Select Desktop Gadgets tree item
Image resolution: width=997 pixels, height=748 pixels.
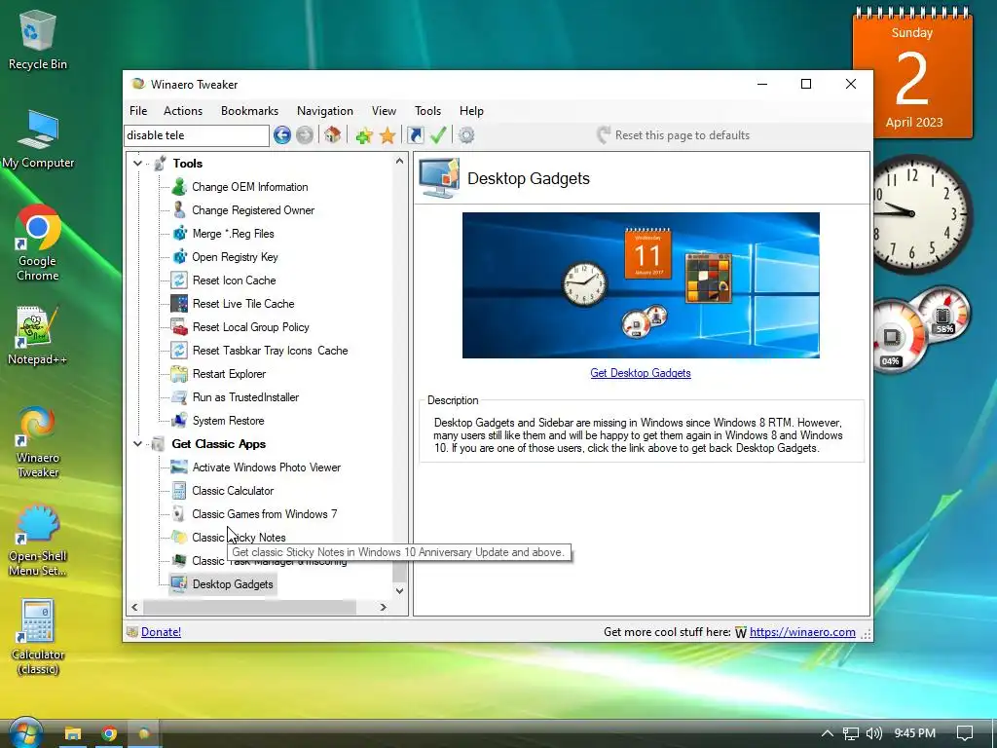coord(233,584)
